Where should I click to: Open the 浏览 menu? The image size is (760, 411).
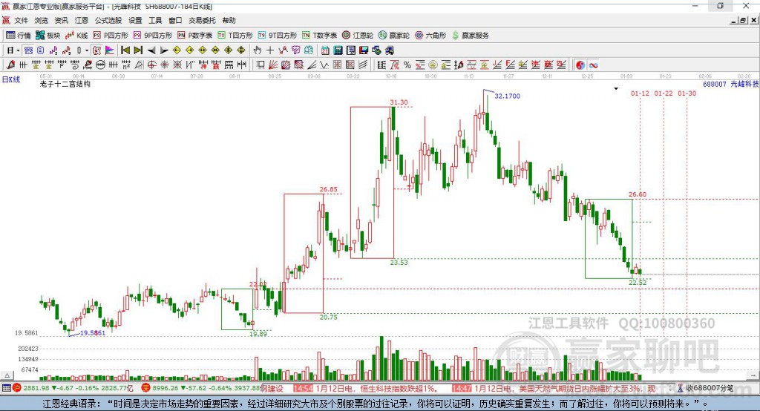42,20
